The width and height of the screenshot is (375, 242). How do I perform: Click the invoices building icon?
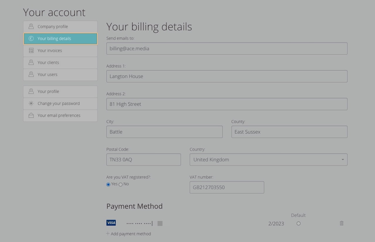pos(31,51)
